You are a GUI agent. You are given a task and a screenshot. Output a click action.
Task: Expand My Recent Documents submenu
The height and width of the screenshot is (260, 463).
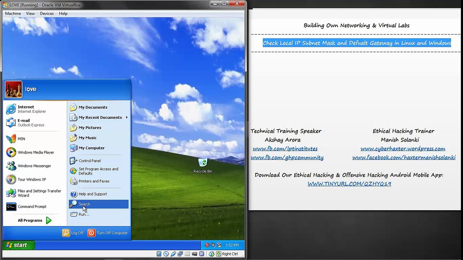(x=98, y=117)
